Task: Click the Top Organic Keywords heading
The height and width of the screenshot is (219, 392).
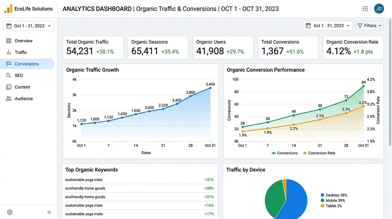Action: pyautogui.click(x=91, y=170)
